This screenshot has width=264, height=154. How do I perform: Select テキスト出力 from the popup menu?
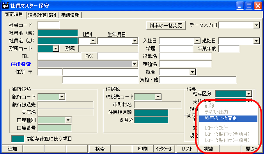228,112
